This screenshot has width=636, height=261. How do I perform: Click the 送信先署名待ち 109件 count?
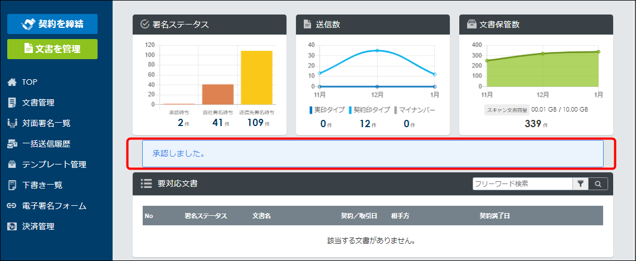[259, 123]
